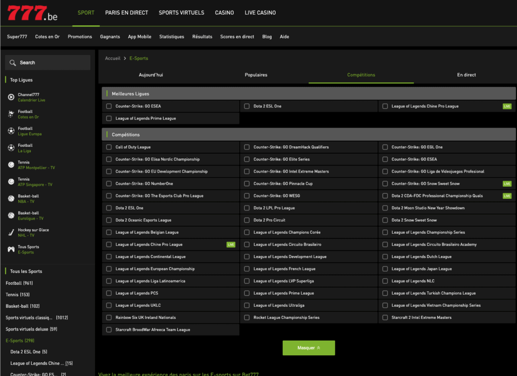Open the Blog link
This screenshot has width=517, height=376.
[267, 36]
